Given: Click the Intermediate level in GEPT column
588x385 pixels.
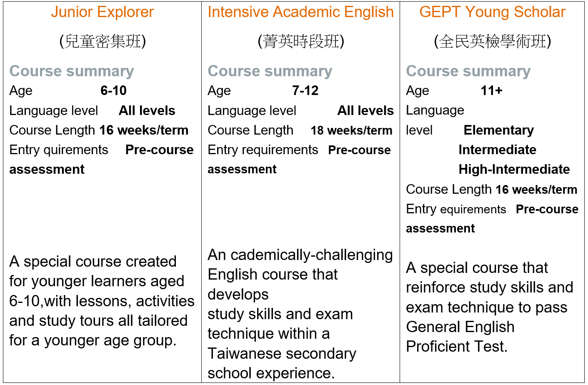Looking at the screenshot, I should (498, 150).
